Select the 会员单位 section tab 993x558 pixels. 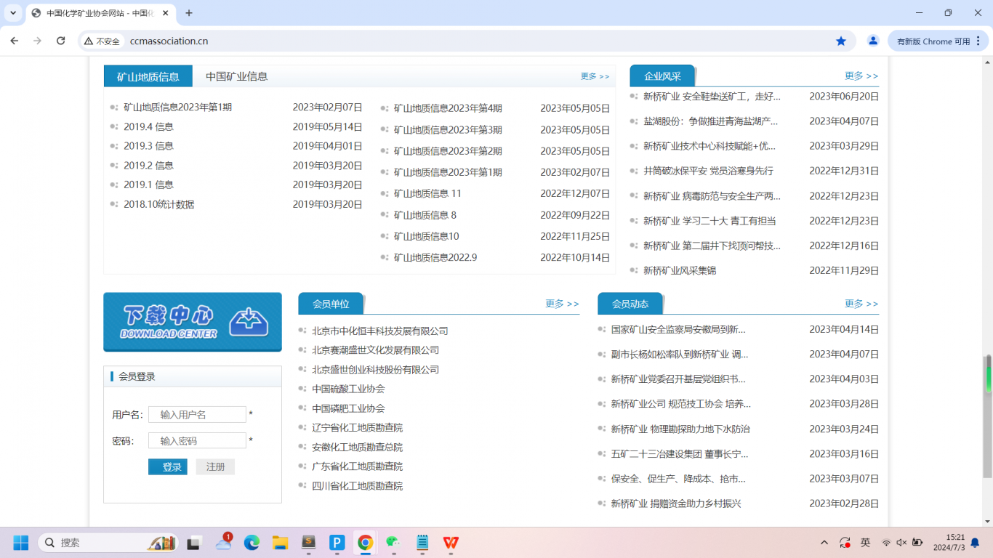tap(331, 304)
